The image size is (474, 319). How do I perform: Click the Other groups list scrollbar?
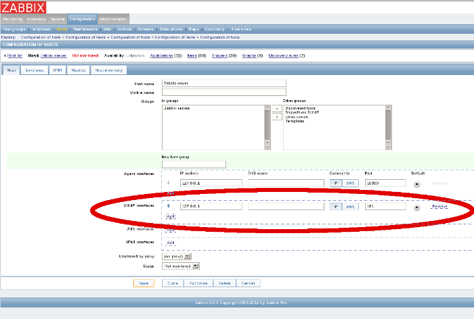388,126
